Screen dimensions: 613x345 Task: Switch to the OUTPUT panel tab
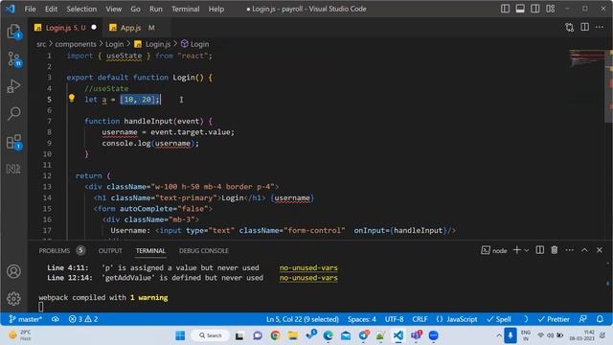110,250
